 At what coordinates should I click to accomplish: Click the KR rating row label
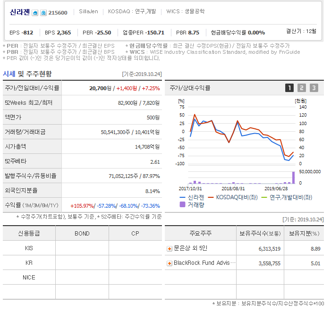(29, 263)
